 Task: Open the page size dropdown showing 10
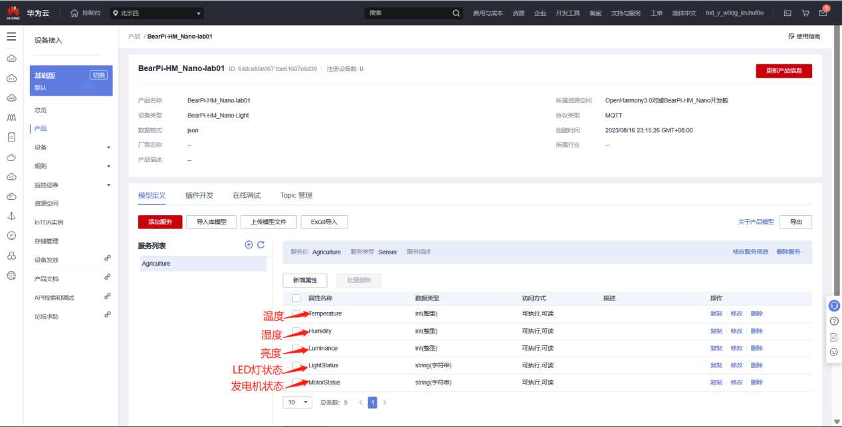(297, 402)
